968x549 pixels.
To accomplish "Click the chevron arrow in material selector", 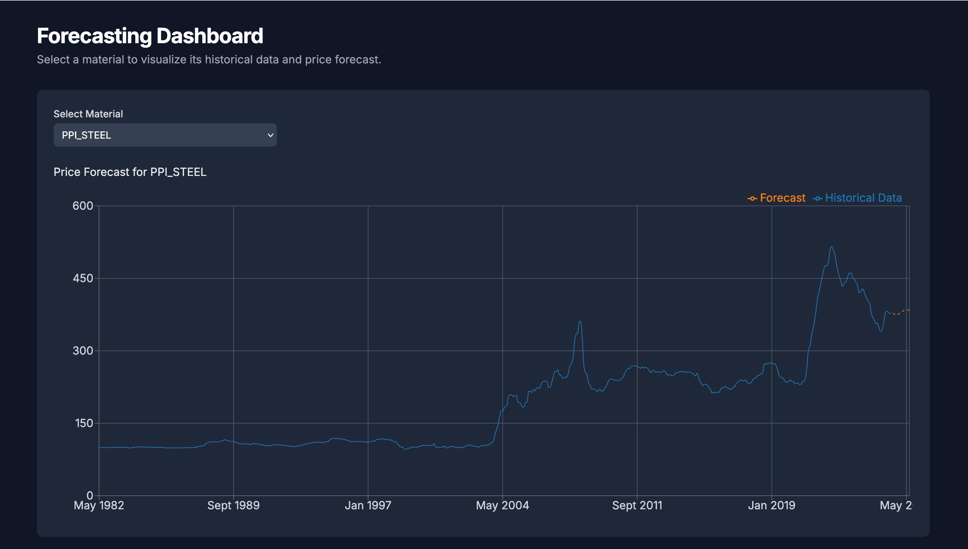I will coord(270,135).
